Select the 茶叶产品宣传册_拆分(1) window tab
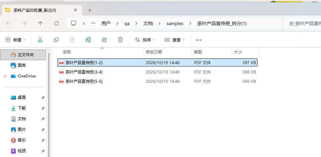This screenshot has height=157, width=321. pyautogui.click(x=41, y=10)
